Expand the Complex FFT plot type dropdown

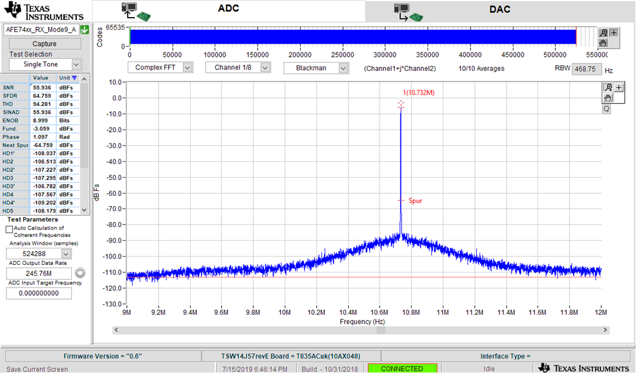[x=187, y=68]
